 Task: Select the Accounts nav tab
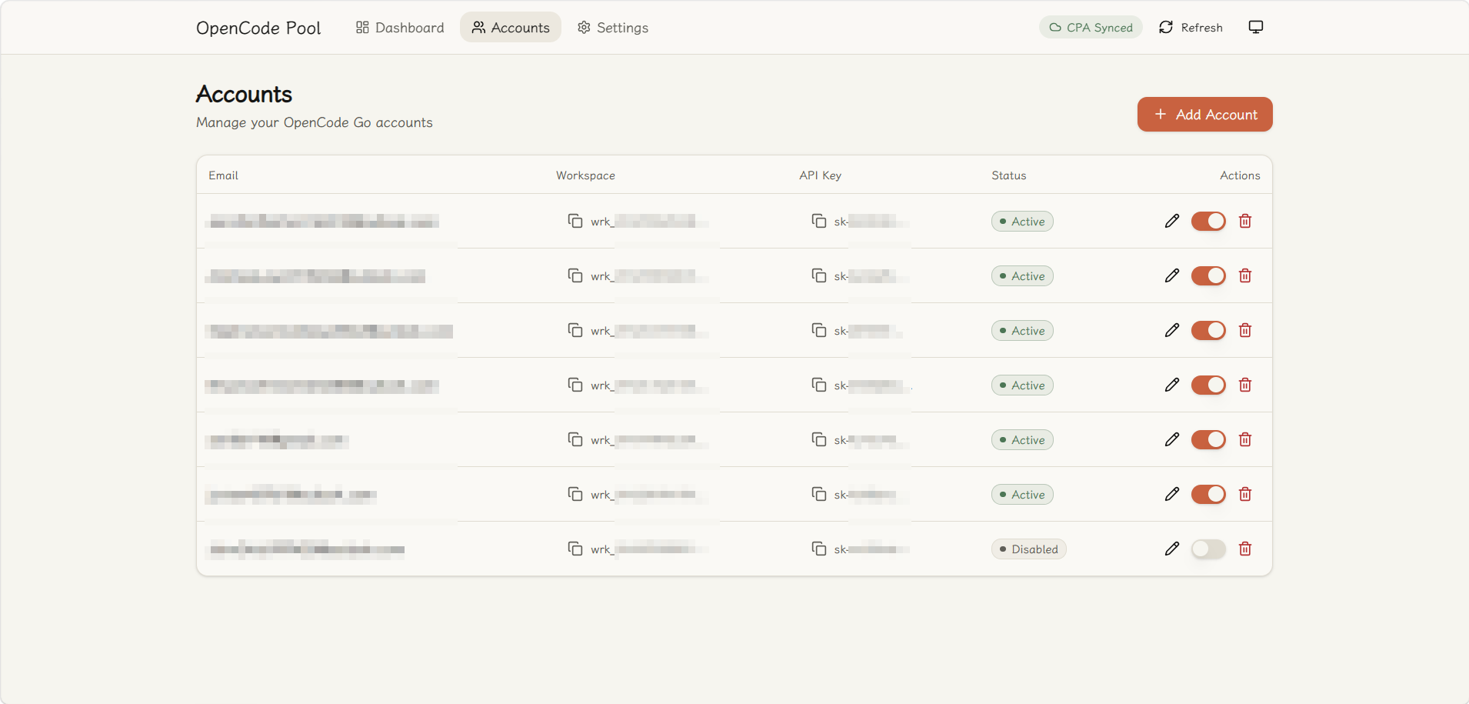(x=511, y=28)
